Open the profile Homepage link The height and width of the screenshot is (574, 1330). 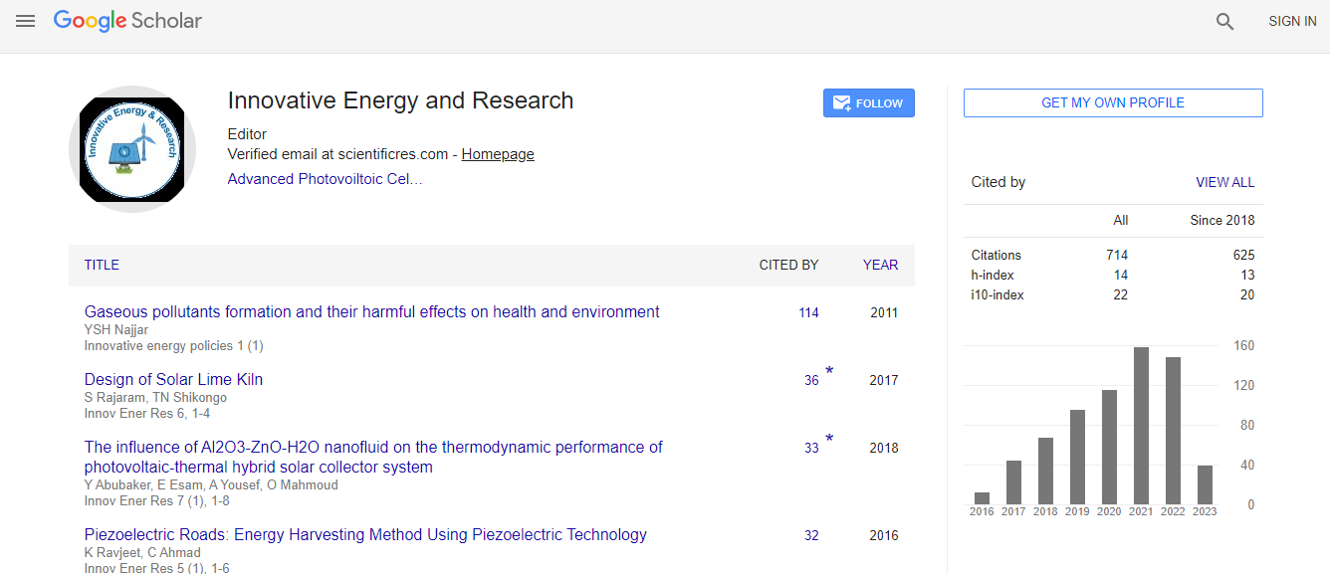[498, 154]
